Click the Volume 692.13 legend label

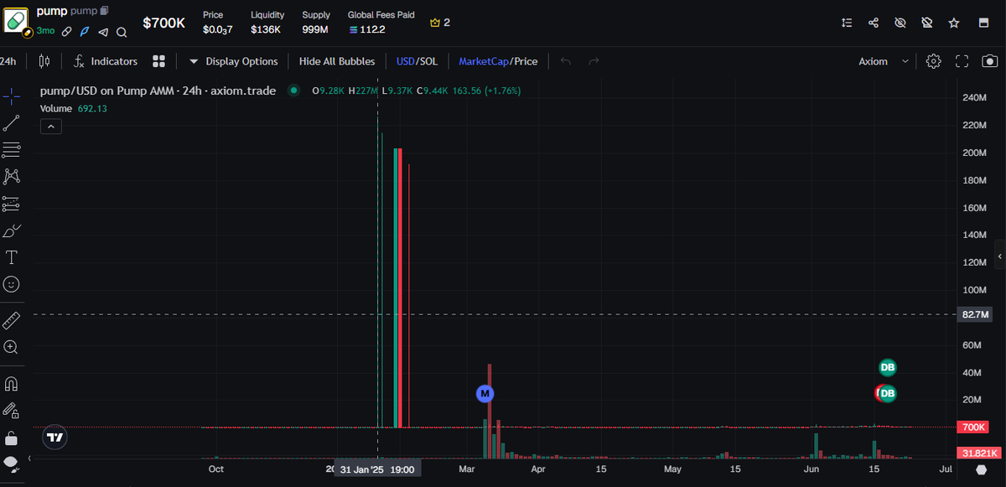point(74,108)
